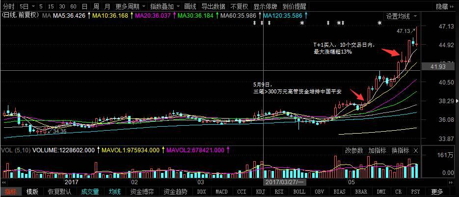This screenshot has height=197, width=459.
Task: Select the DDX indicator tab
Action: [x=201, y=192]
